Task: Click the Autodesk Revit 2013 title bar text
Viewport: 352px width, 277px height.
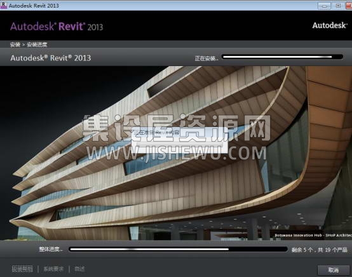Action: tap(34, 6)
